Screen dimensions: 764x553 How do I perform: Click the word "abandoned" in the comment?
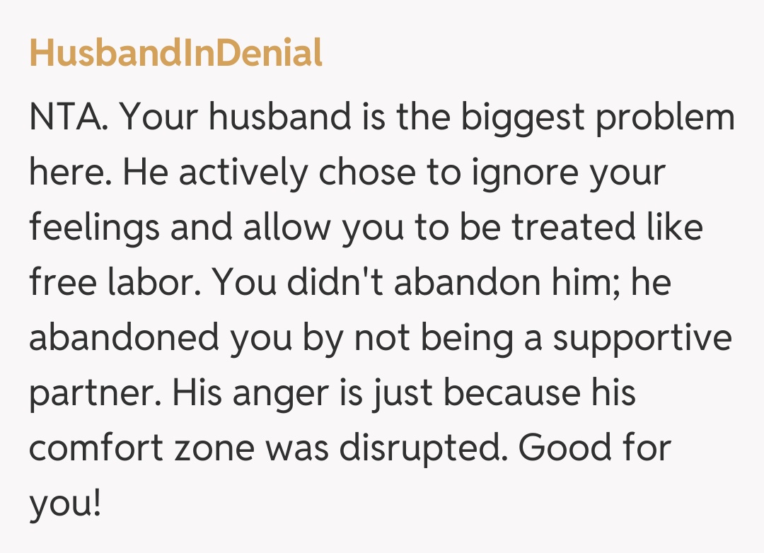point(124,339)
